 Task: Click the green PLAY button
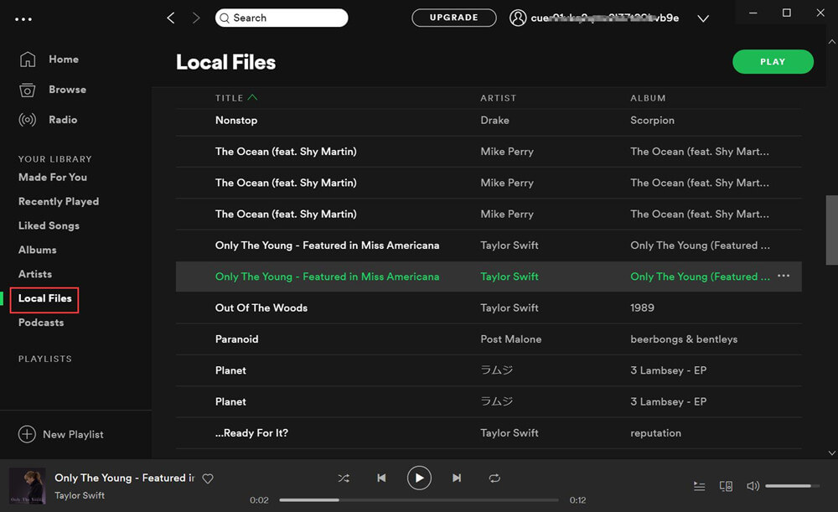point(773,62)
